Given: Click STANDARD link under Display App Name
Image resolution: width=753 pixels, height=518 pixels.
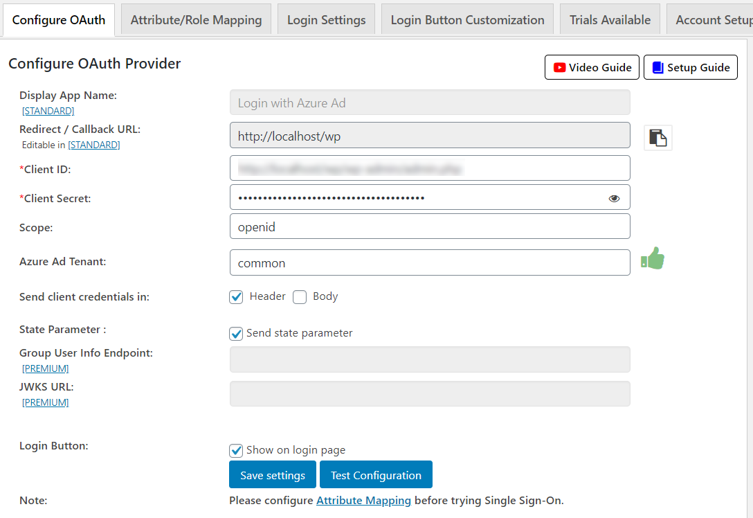Looking at the screenshot, I should click(x=48, y=111).
